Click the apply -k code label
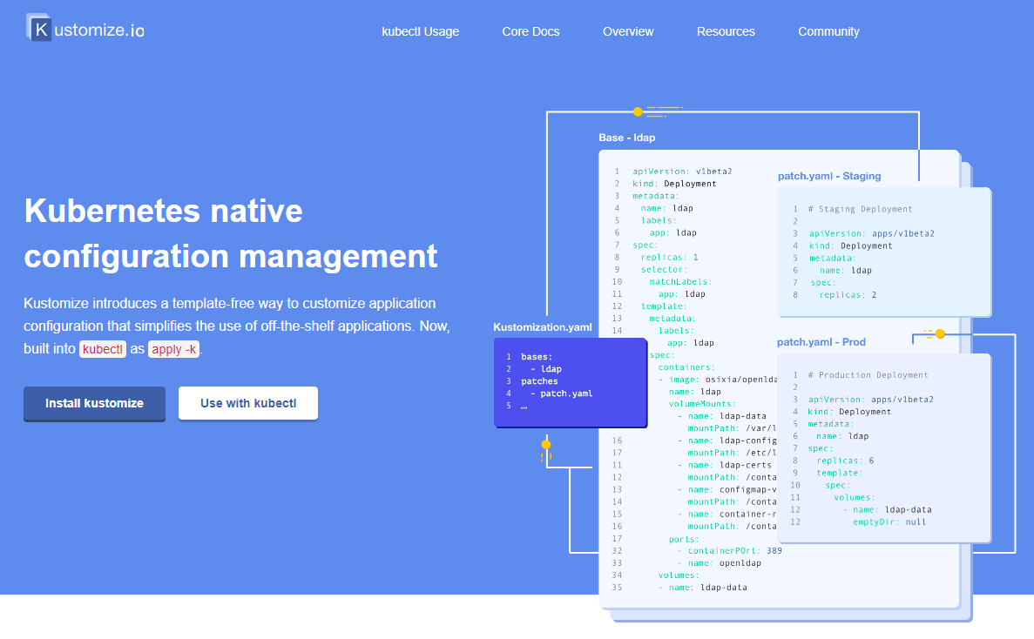Screen dimensions: 1034x639 click(x=173, y=349)
